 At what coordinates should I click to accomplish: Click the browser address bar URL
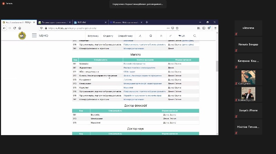tap(72, 28)
